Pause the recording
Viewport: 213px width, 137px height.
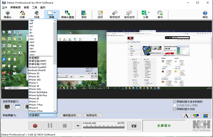click(x=50, y=125)
